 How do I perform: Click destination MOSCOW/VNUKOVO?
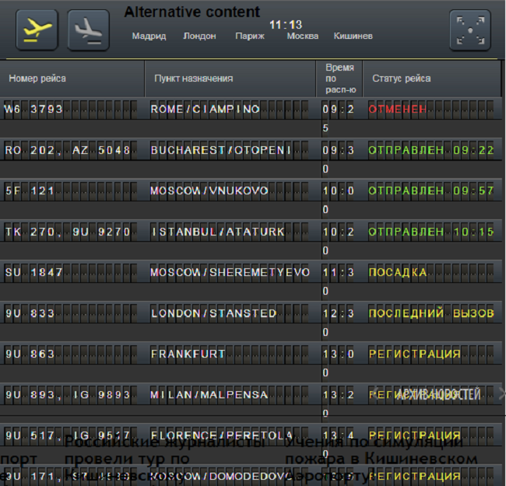tap(209, 191)
